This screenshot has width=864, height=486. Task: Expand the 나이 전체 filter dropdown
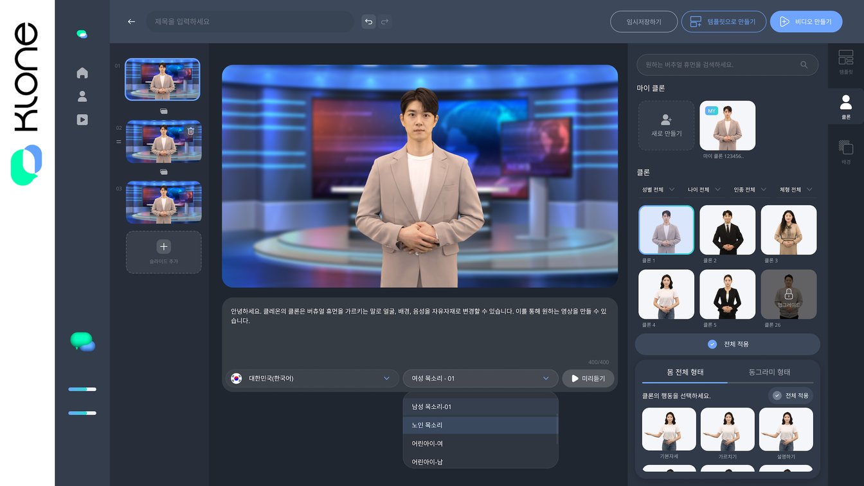(x=704, y=190)
